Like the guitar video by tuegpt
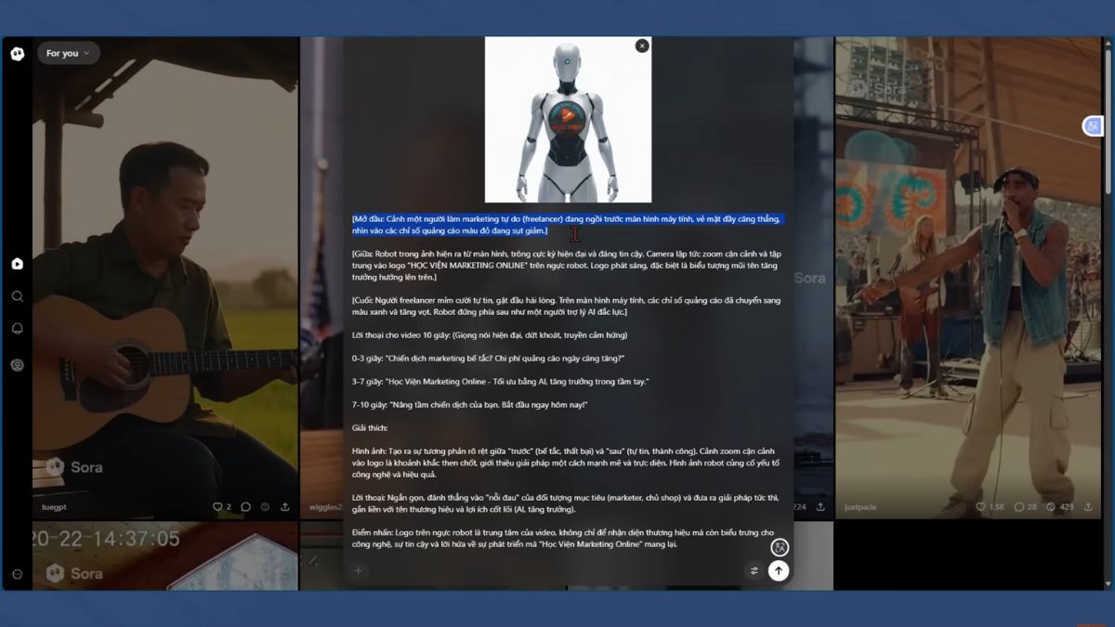The width and height of the screenshot is (1115, 627). point(217,507)
